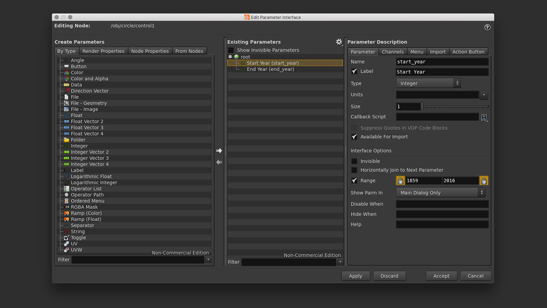Enable the Invisible checkbox

(x=354, y=161)
